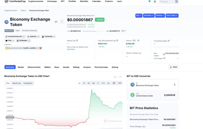The width and height of the screenshot is (203, 129).
Task: Switch to the Historical Data tab
Action: click(34, 67)
